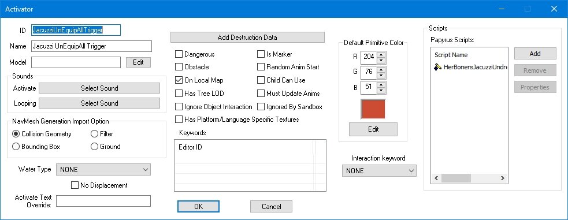Tick the Obstacle checkbox
Screen dimensions: 568x220
[179, 67]
